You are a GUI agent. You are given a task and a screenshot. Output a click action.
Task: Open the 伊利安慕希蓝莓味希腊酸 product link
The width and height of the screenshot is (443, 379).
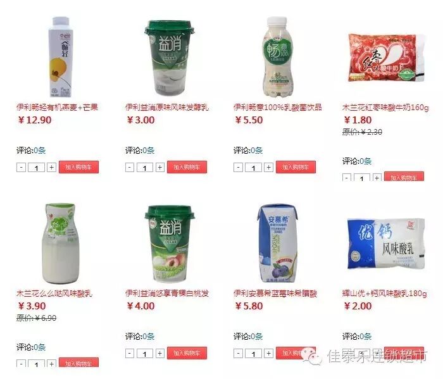click(x=275, y=294)
